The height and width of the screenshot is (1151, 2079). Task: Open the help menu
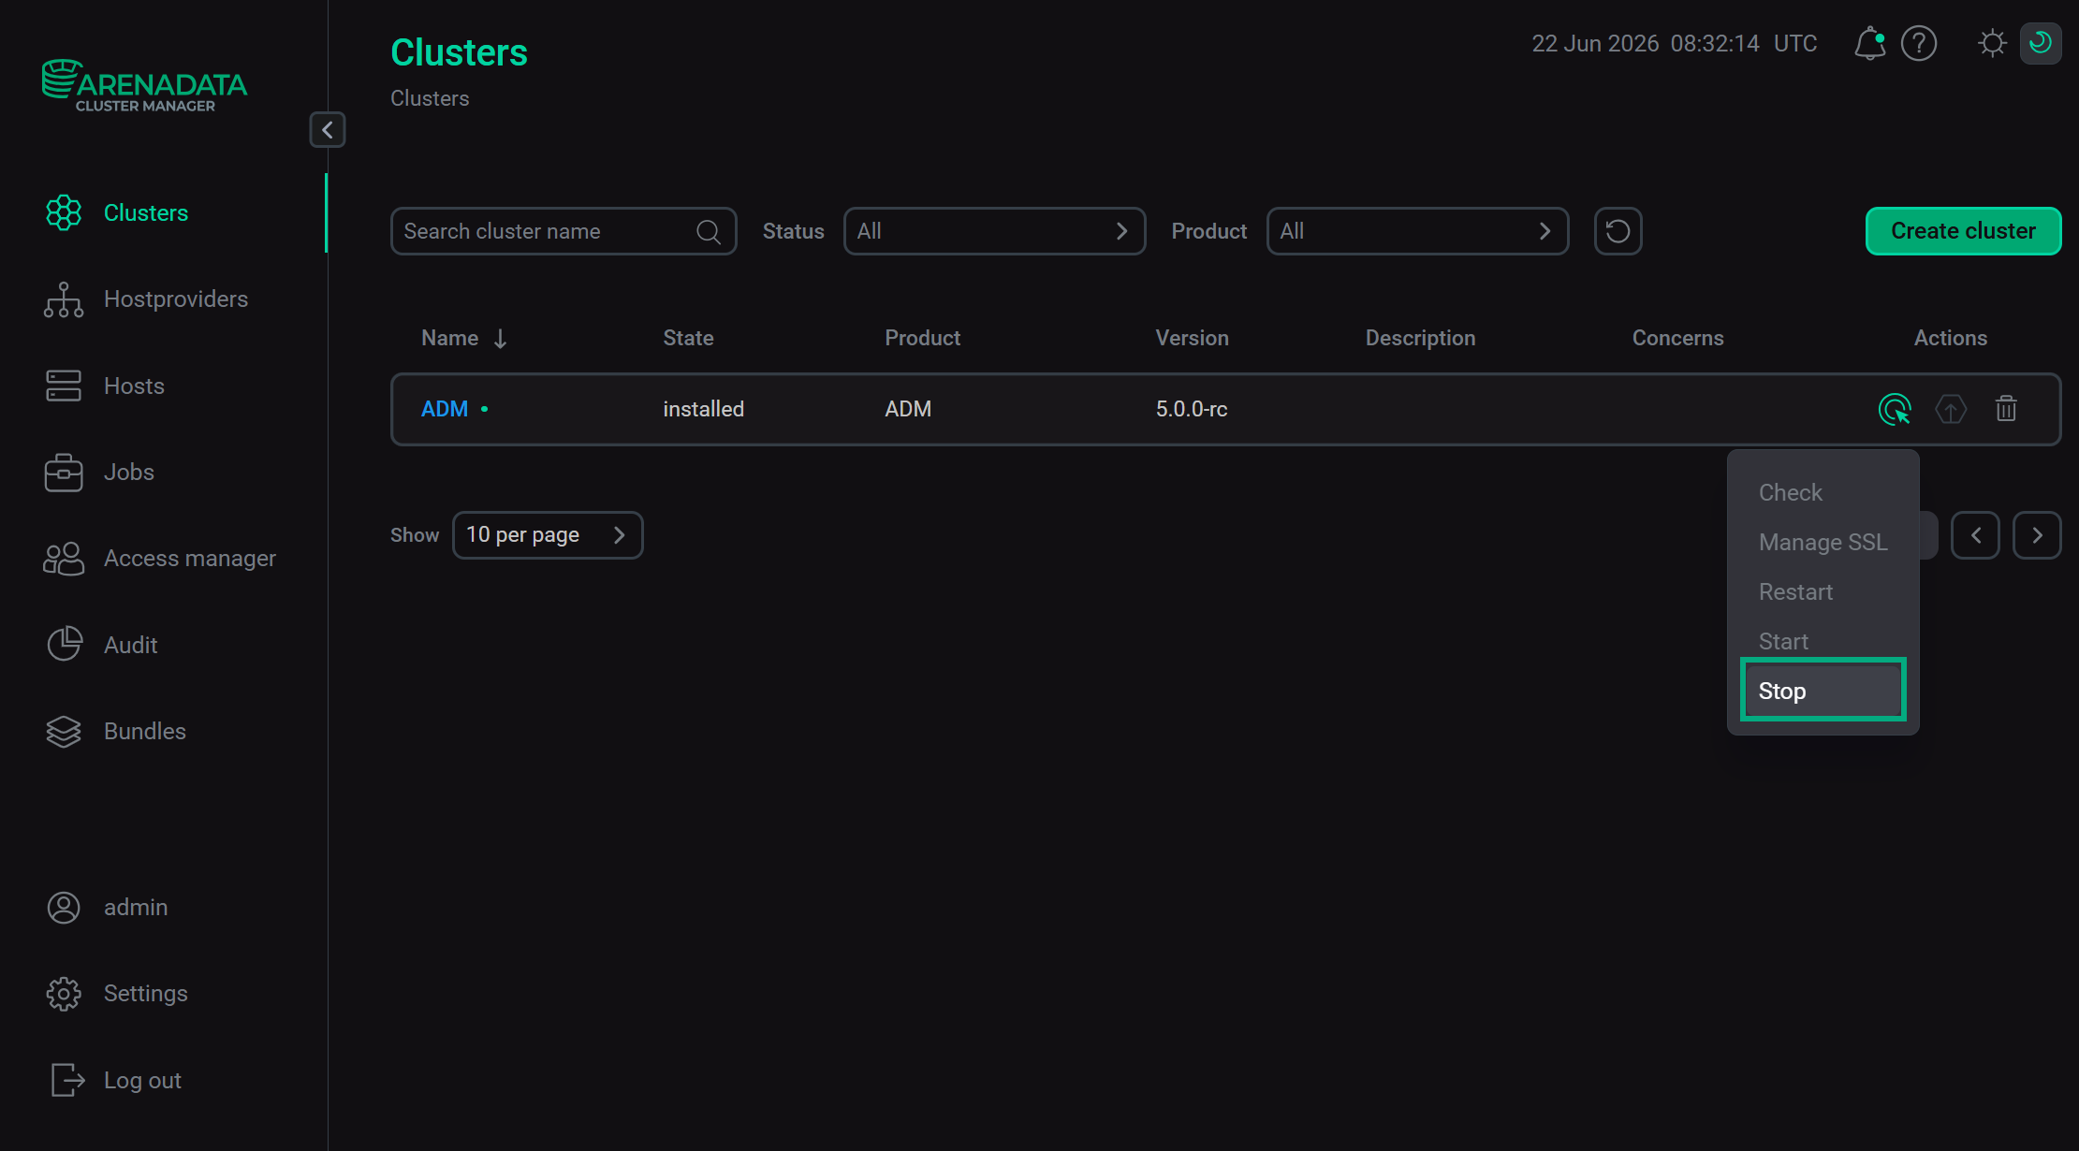[x=1919, y=43]
